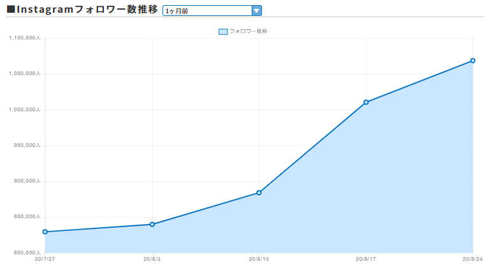Select the data point at 20/8/3
Viewport: 492px width, 264px height.
[x=152, y=224]
